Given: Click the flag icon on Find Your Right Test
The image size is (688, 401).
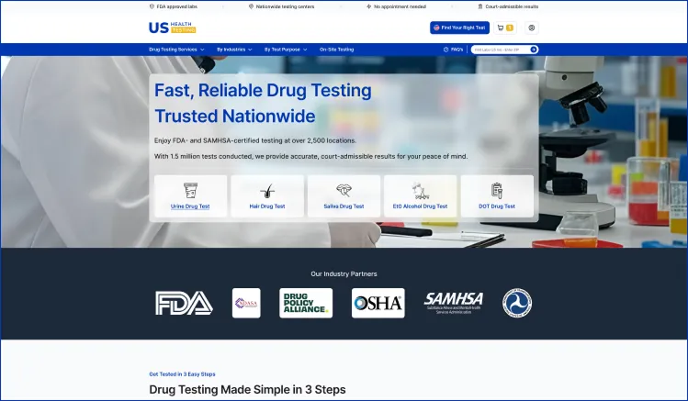Looking at the screenshot, I should click(436, 28).
